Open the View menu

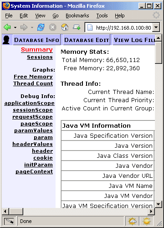tap(40, 16)
